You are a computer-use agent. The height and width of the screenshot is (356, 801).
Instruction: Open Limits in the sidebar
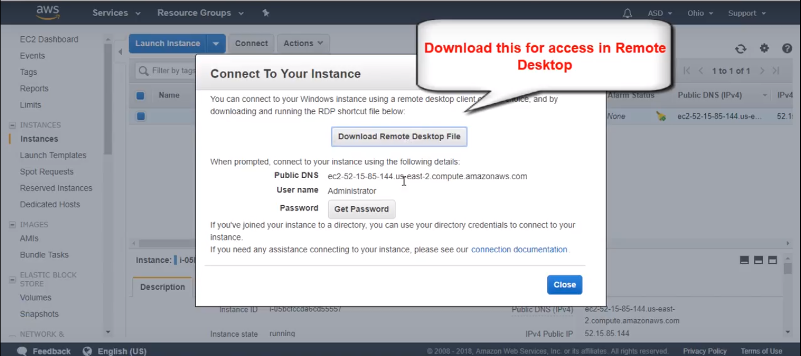[x=30, y=105]
